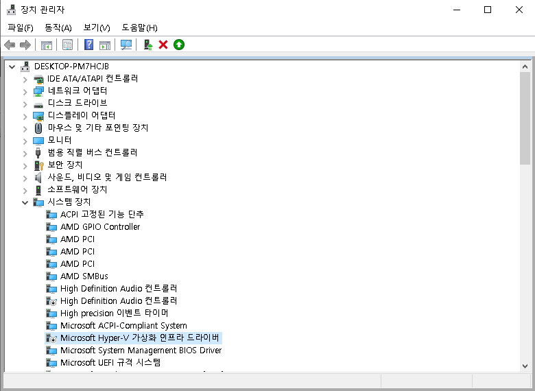Expand the 네트워크 어댑터 category

coord(25,92)
